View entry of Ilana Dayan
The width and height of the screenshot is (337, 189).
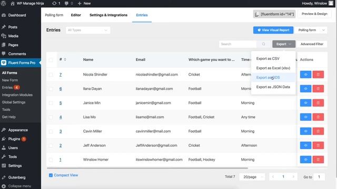point(305,89)
